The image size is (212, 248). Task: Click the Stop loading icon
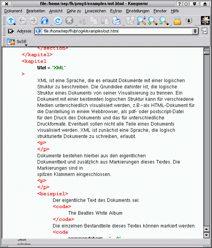click(x=69, y=21)
